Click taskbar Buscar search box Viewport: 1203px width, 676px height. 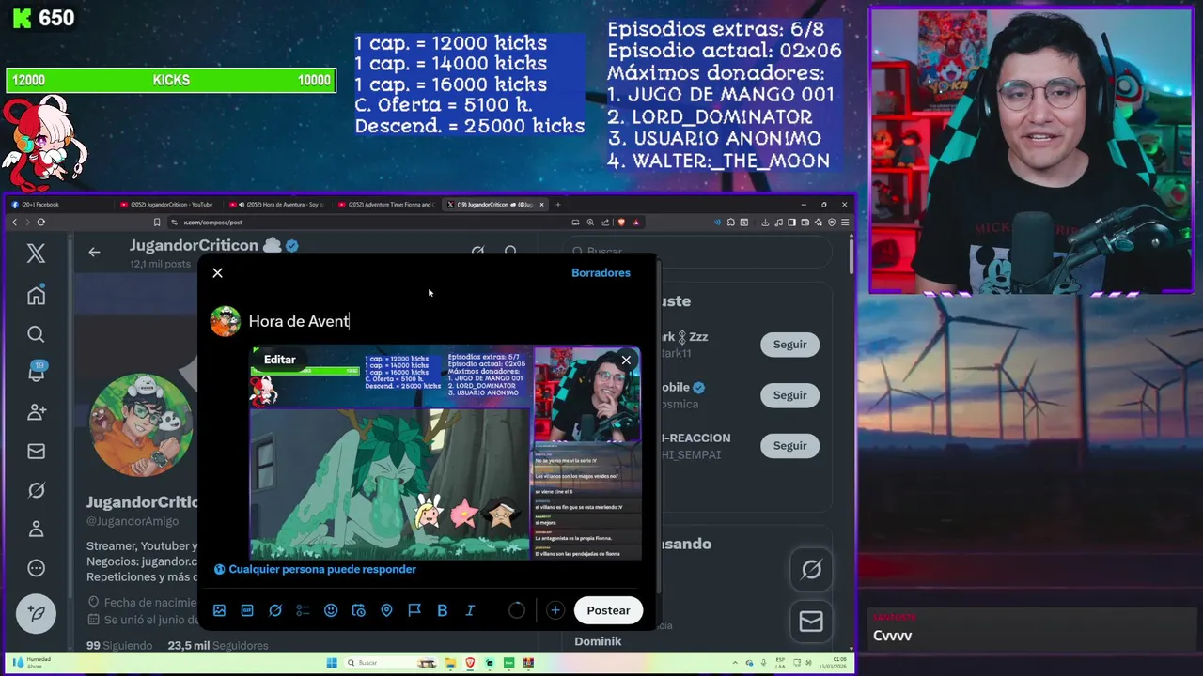[390, 663]
